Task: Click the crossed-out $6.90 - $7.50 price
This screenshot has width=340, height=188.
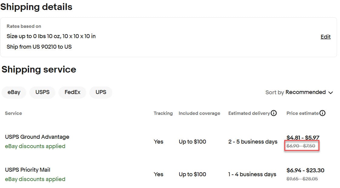Action: pyautogui.click(x=301, y=146)
